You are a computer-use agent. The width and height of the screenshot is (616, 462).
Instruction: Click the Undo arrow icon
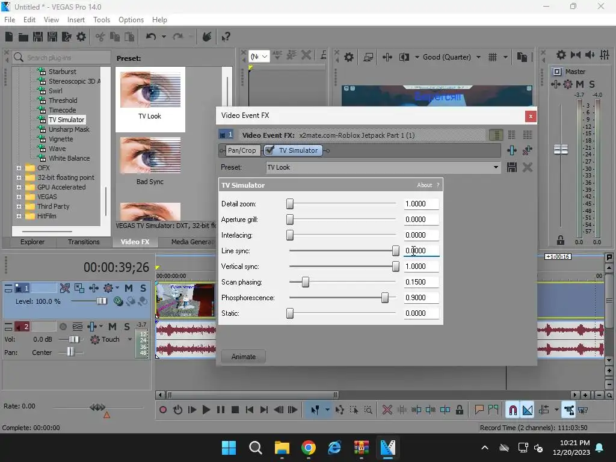(x=151, y=37)
